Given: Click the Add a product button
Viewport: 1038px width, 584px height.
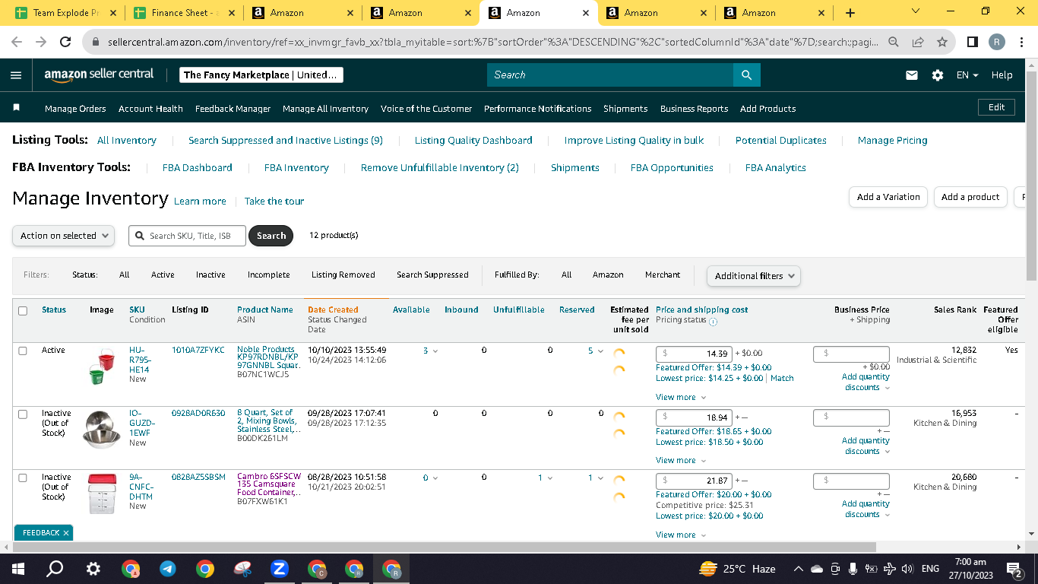Looking at the screenshot, I should 970,197.
